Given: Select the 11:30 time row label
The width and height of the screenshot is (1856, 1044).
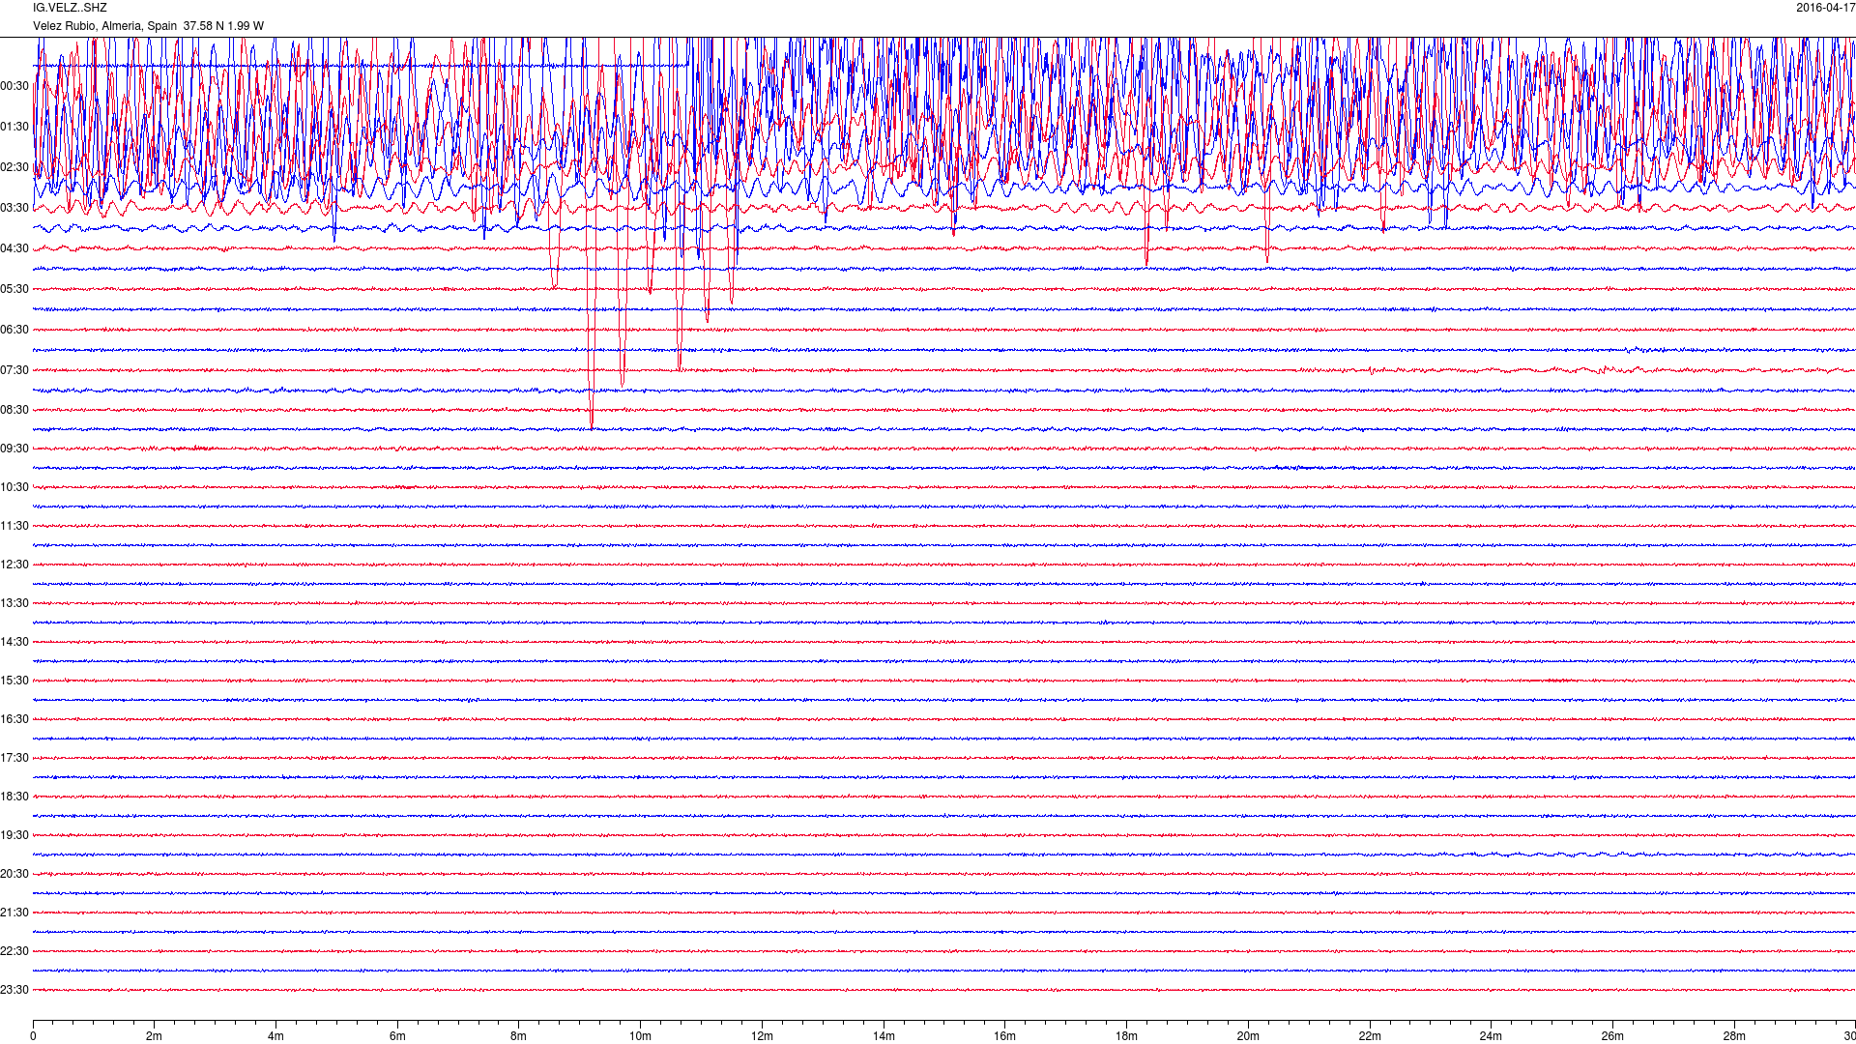Looking at the screenshot, I should (14, 526).
